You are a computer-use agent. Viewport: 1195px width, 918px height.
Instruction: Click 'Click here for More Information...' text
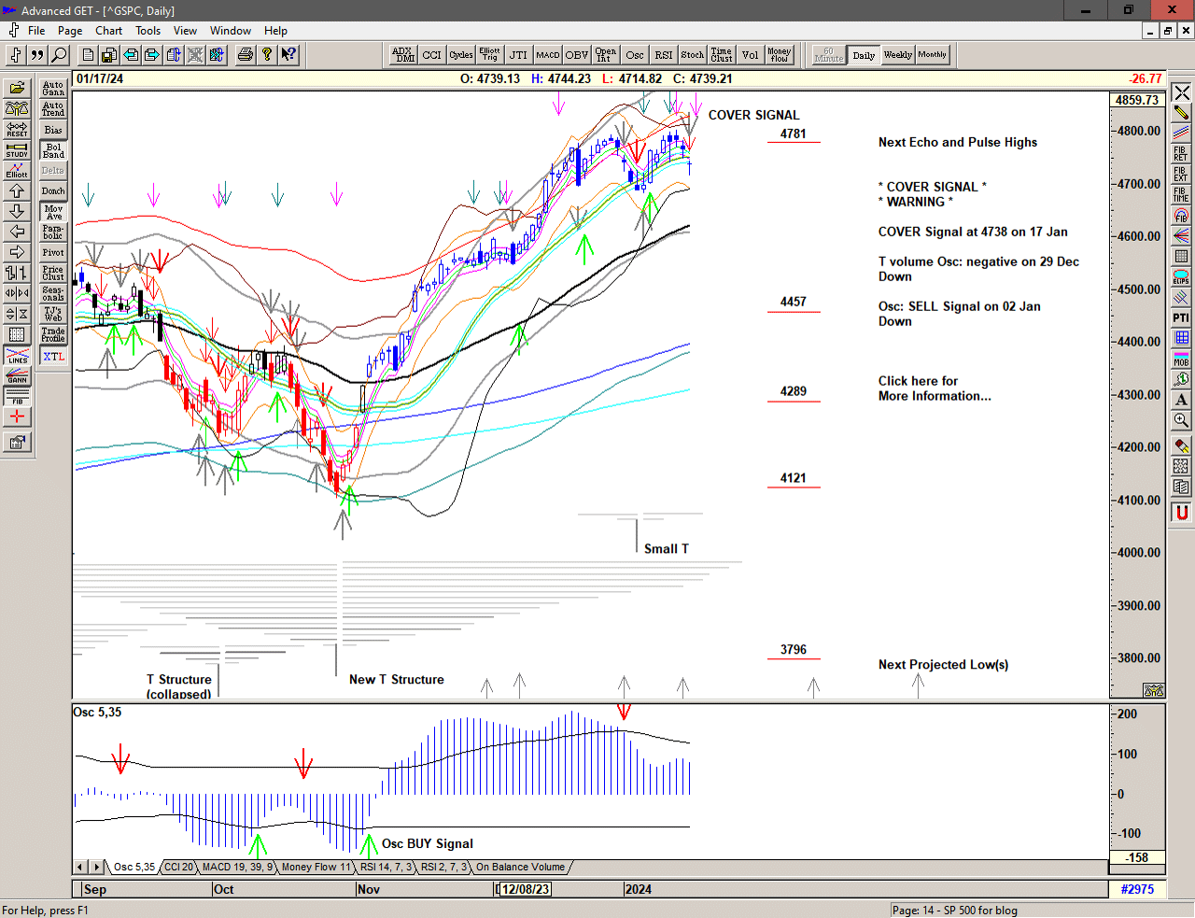click(x=934, y=388)
